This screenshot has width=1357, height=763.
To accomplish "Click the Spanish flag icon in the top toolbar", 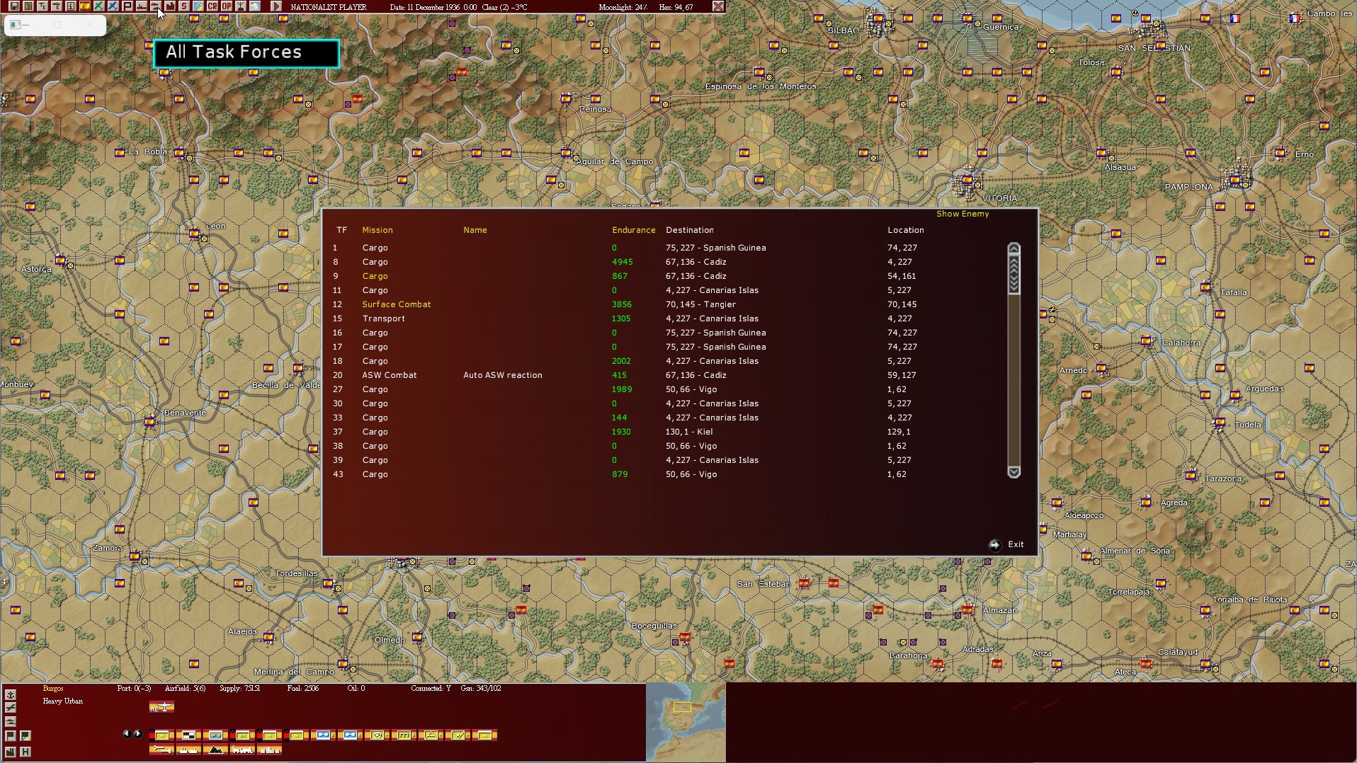I will (85, 6).
